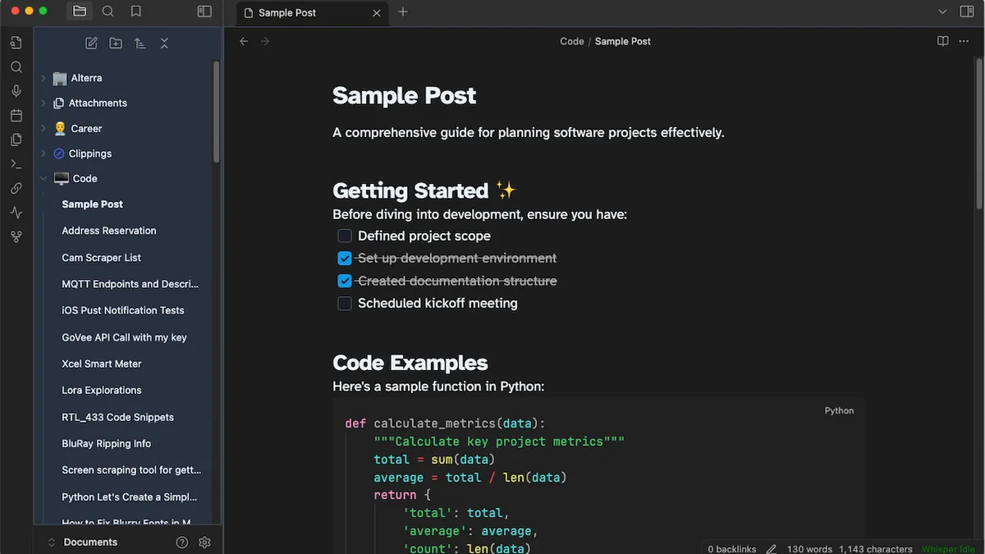Open the sort order options icon
This screenshot has width=985, height=554.
point(140,43)
